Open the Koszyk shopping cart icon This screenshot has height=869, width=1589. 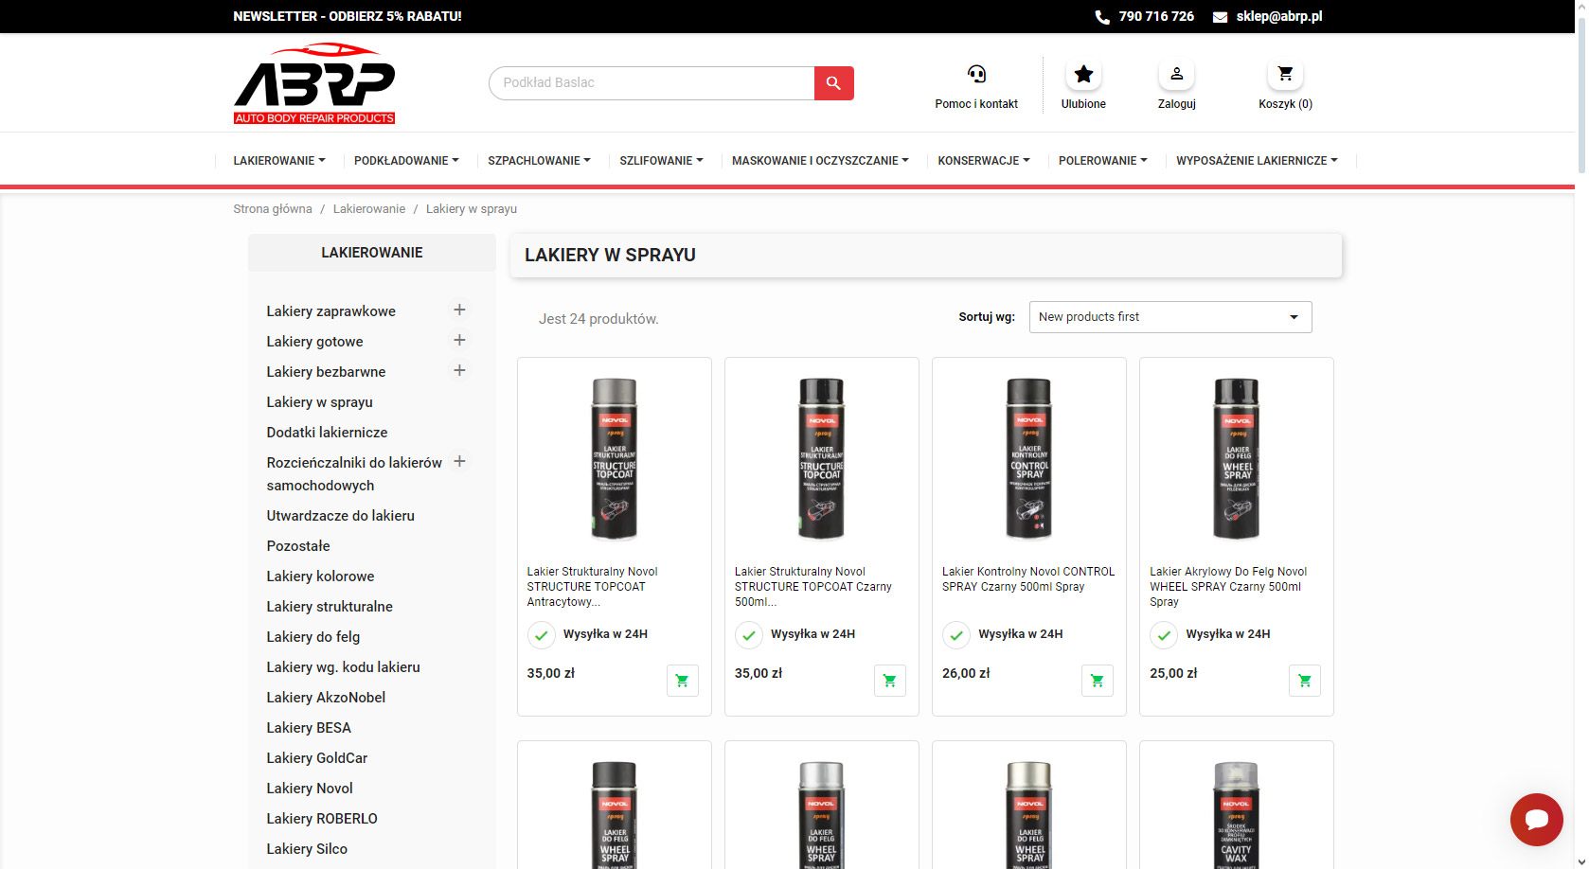1285,74
